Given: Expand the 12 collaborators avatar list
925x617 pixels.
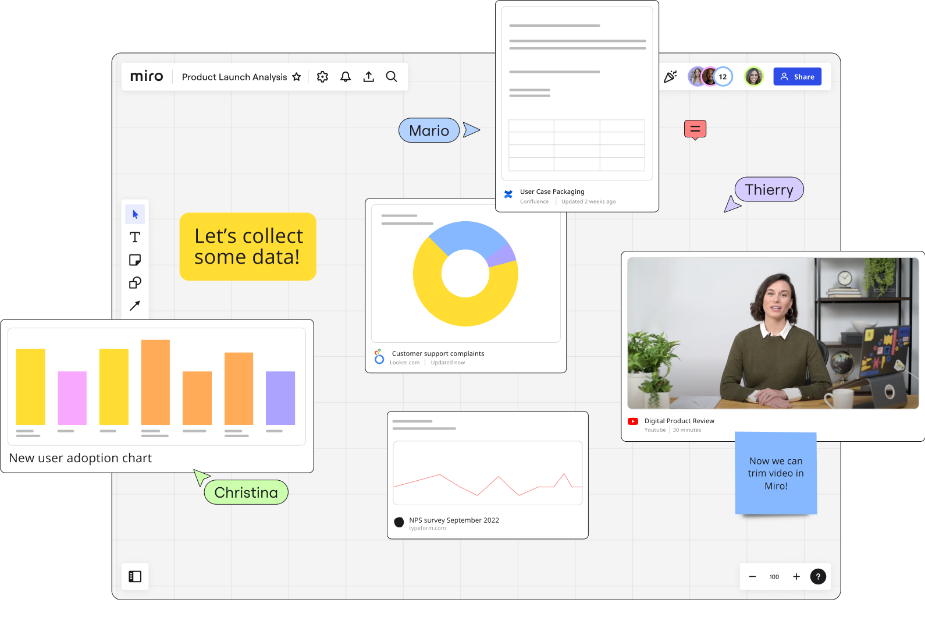Looking at the screenshot, I should (723, 77).
